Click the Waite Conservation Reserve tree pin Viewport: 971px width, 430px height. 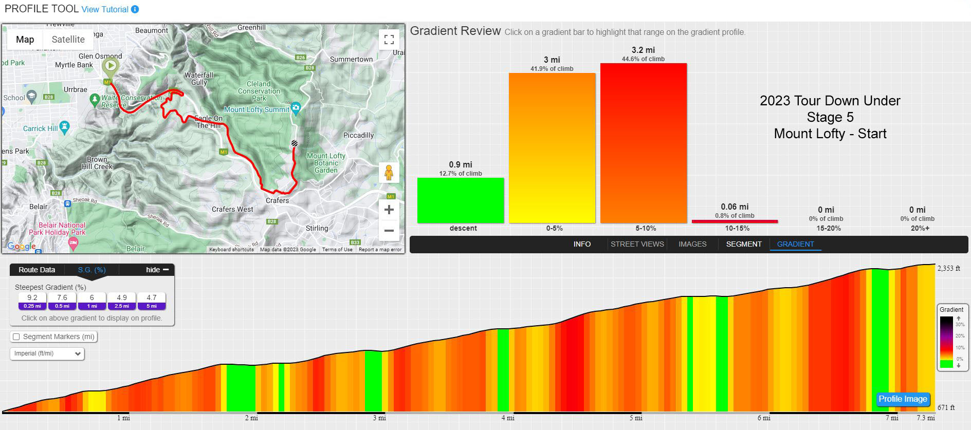tap(94, 99)
